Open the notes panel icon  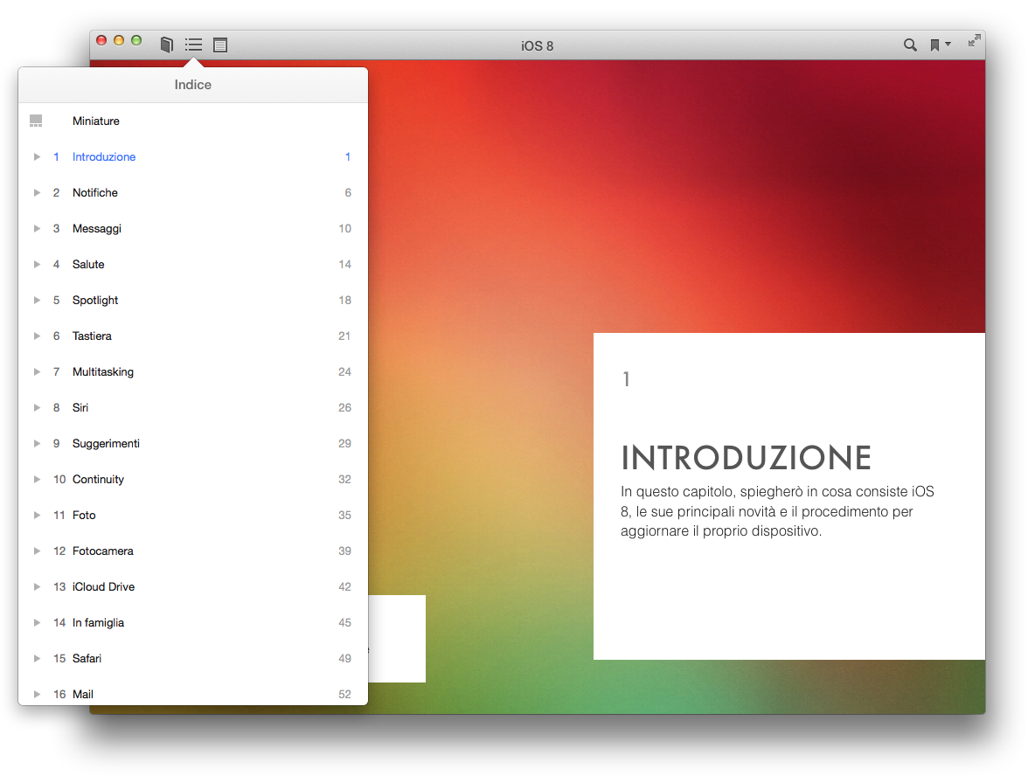[x=220, y=45]
